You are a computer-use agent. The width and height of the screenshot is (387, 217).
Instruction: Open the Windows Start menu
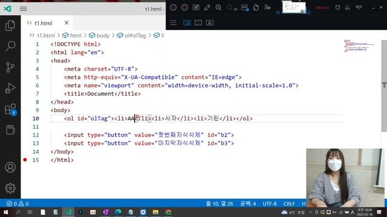point(5,212)
